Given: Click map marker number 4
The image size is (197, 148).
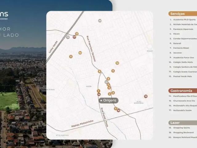Looking at the screenshot, I should 109,88.
